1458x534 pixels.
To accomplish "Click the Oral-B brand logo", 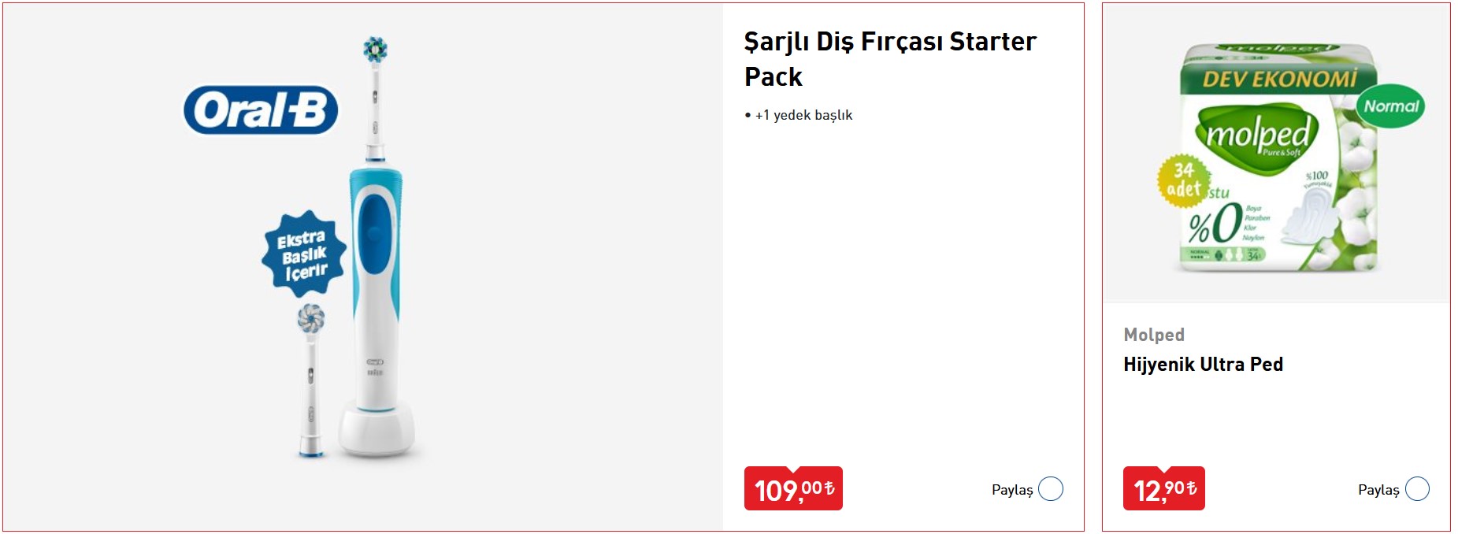I will 261,109.
